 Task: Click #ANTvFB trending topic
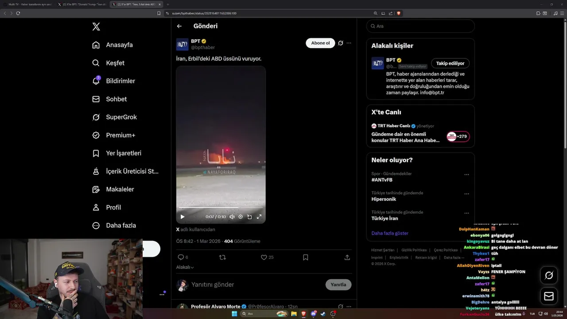coord(382,180)
